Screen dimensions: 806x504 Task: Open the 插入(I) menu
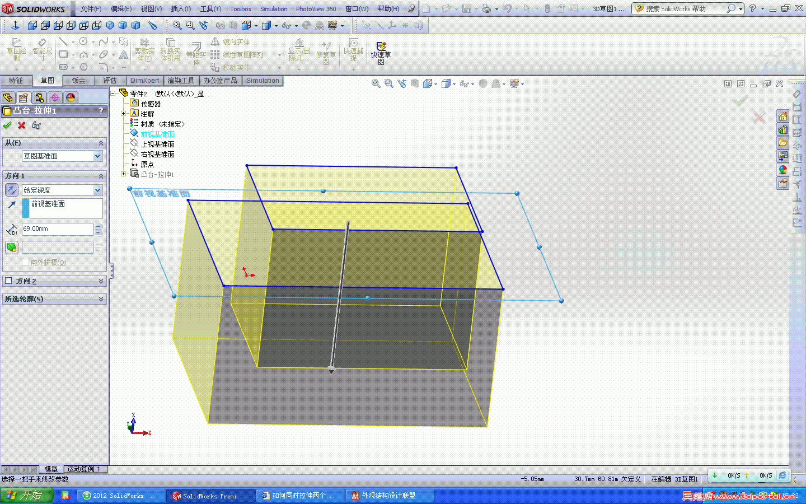pyautogui.click(x=181, y=9)
